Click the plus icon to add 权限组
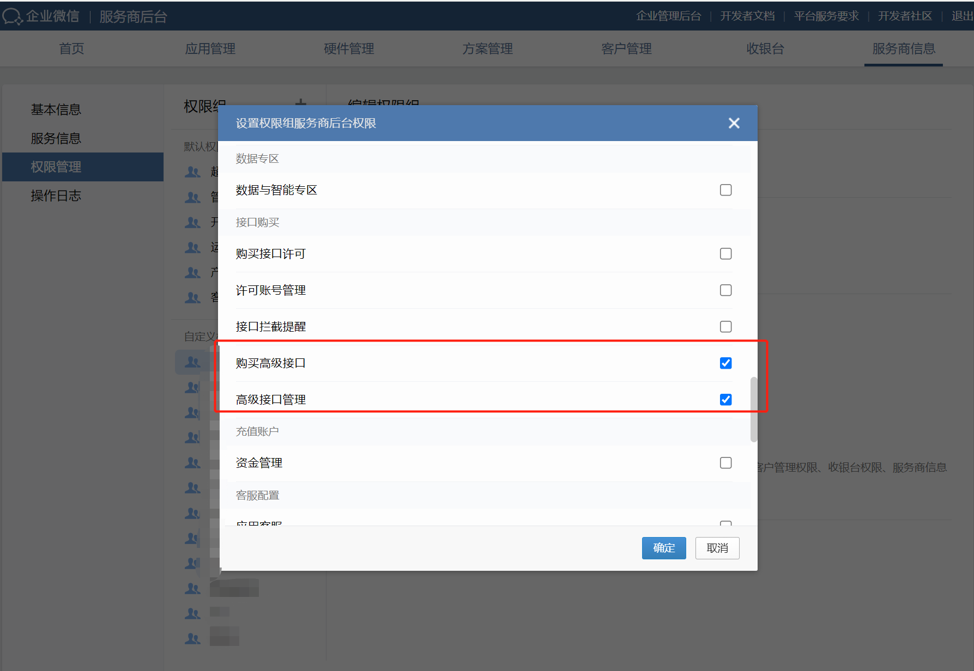 pyautogui.click(x=300, y=102)
